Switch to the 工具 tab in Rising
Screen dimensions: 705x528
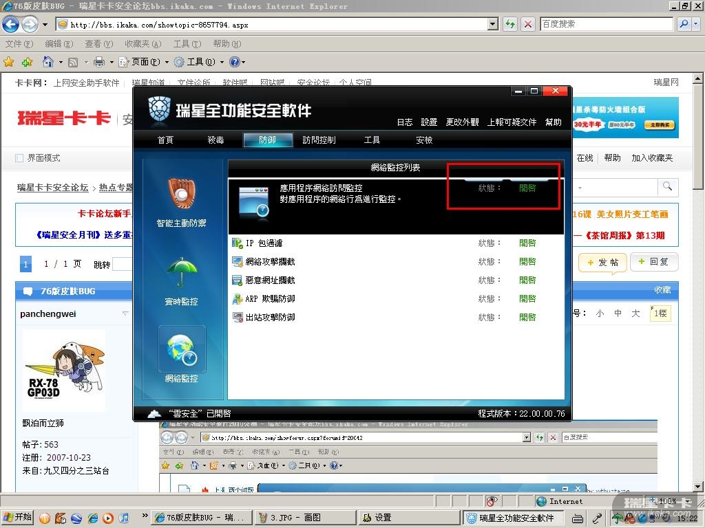pos(372,140)
